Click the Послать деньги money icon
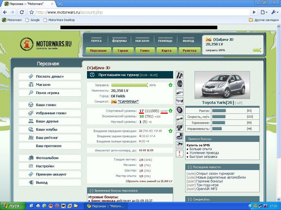 click(x=31, y=76)
